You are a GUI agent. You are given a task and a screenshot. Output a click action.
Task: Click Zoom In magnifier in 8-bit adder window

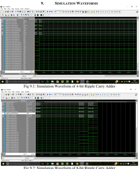coord(22,98)
